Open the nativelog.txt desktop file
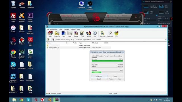The image size is (182, 102). tap(22, 65)
